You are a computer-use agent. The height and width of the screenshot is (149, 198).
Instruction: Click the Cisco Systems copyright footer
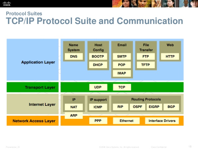[119, 147]
